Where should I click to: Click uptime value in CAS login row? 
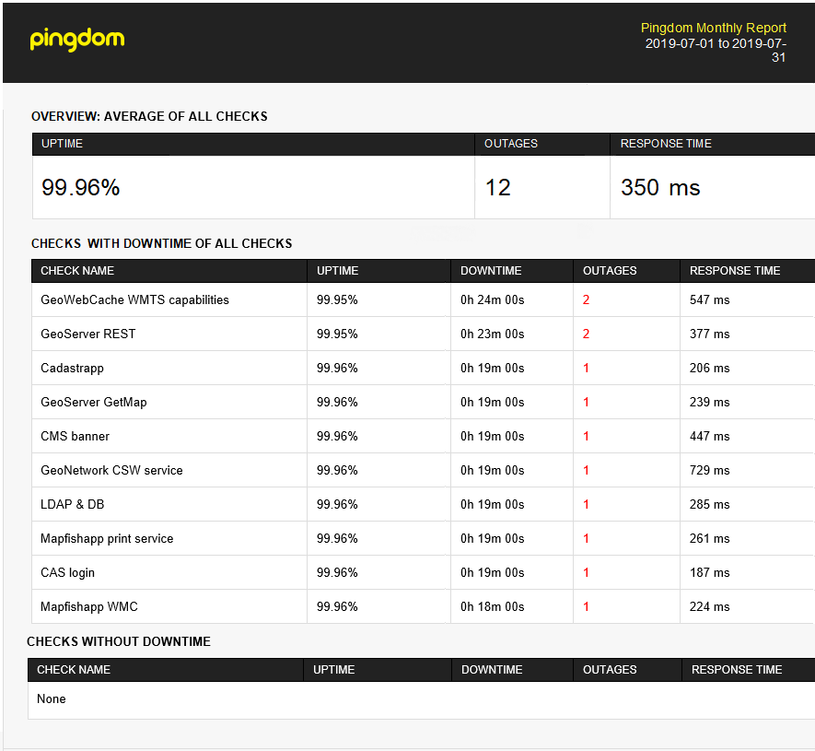click(x=337, y=572)
